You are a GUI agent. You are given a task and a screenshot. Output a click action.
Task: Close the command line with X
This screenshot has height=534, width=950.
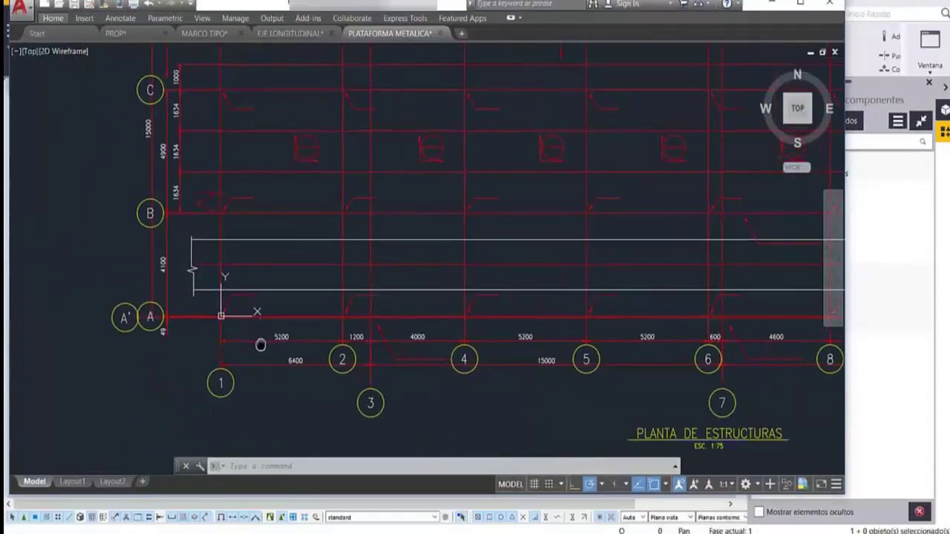coord(186,466)
